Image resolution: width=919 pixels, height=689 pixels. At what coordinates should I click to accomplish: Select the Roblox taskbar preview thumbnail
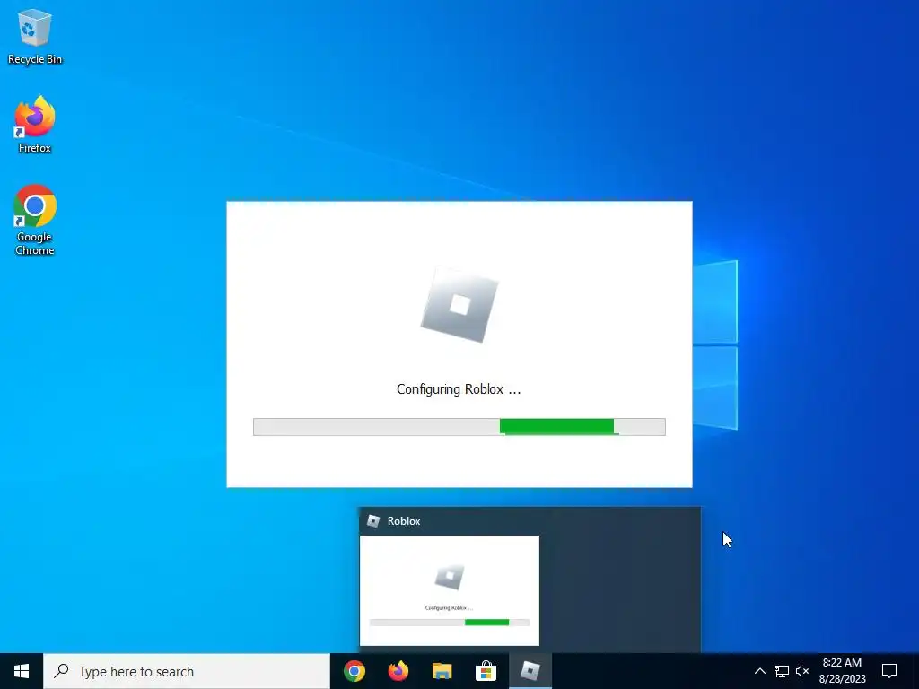coord(449,590)
